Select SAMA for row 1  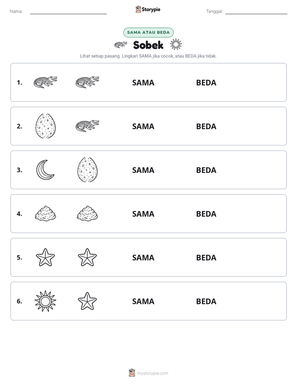pyautogui.click(x=143, y=83)
